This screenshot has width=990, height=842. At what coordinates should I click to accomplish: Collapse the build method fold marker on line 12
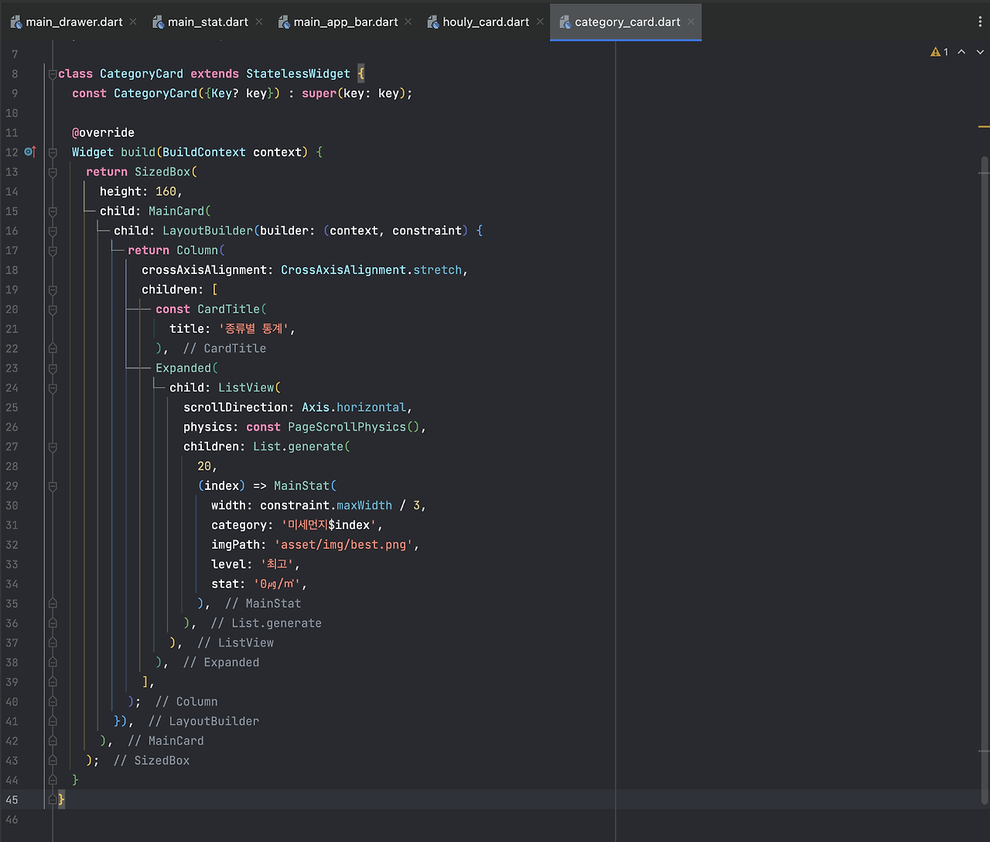tap(52, 152)
